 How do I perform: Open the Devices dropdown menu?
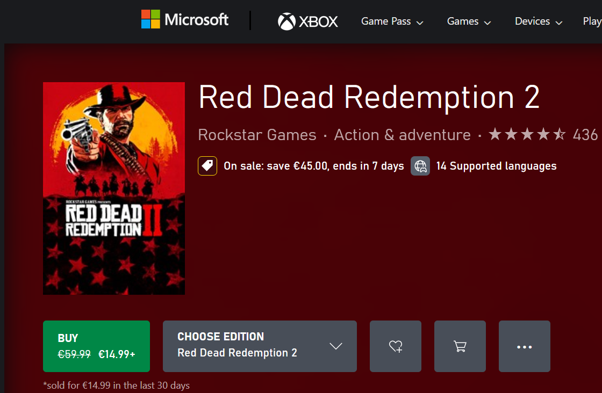[538, 21]
